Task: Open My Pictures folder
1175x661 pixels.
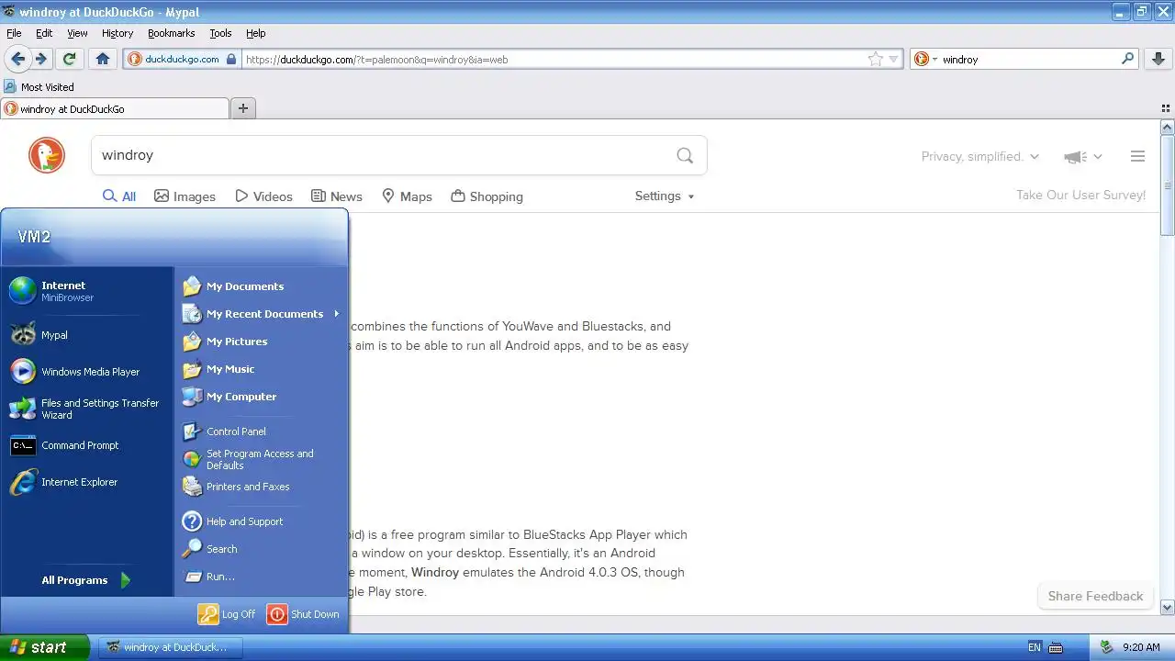Action: click(261, 342)
